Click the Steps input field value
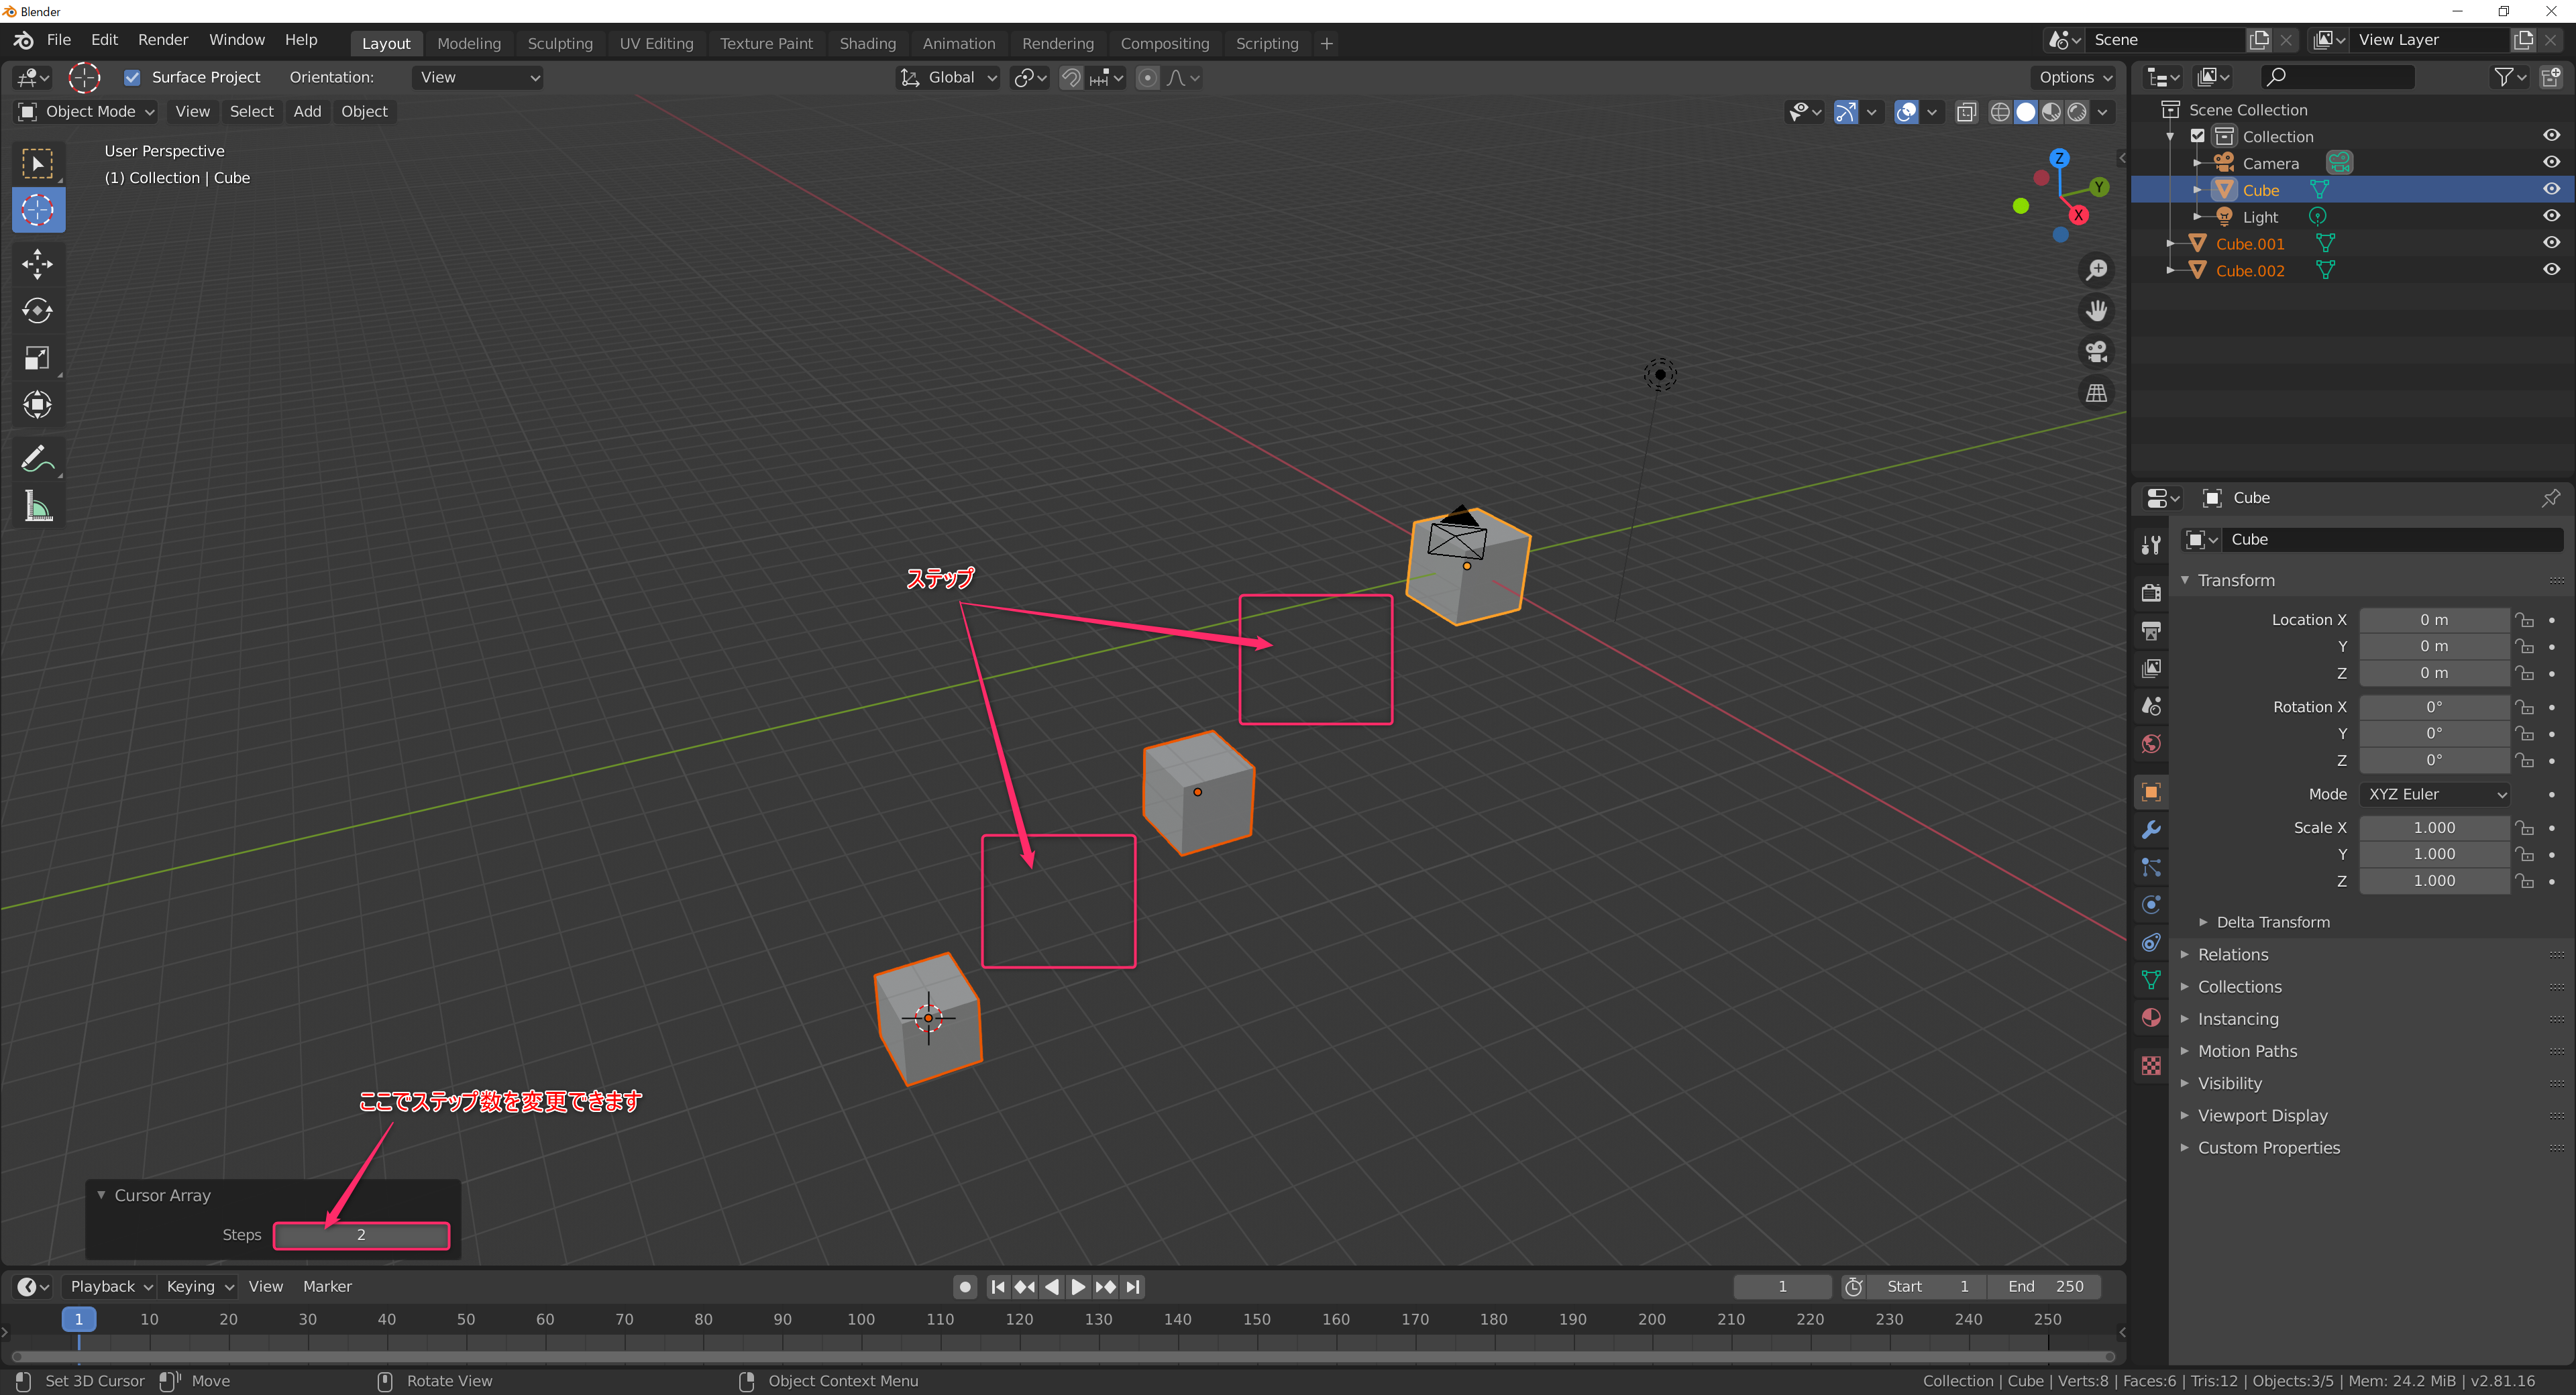The width and height of the screenshot is (2576, 1395). pos(362,1233)
